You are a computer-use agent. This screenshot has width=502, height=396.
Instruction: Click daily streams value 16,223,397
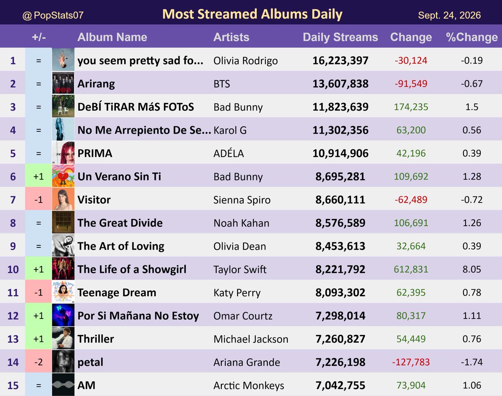point(340,61)
